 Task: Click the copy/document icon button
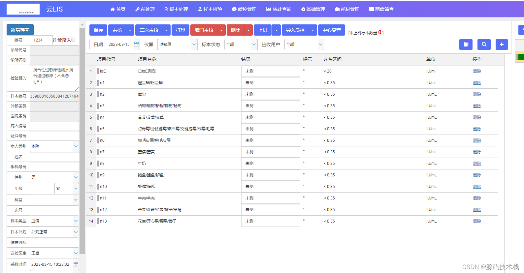[x=466, y=44]
